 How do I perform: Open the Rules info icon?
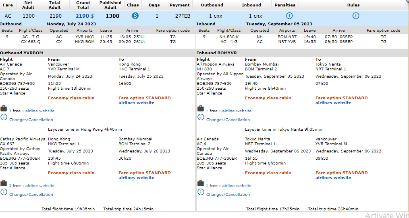355,16
